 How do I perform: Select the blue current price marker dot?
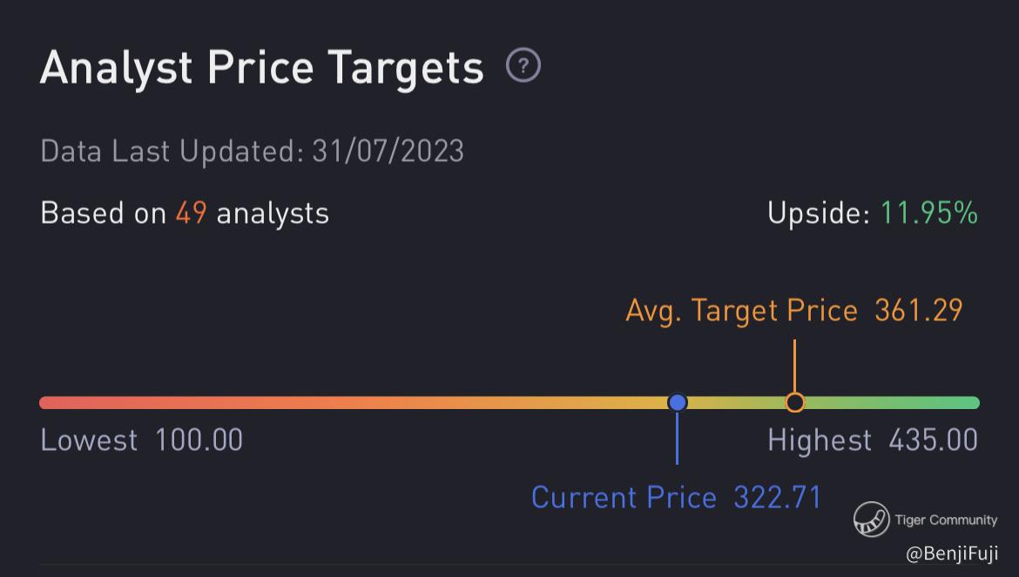pyautogui.click(x=678, y=402)
